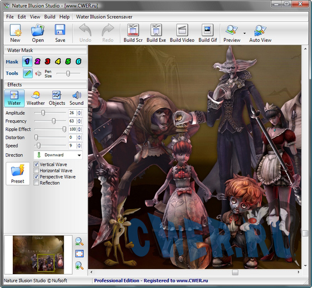Click the Pen Size slider handle
This screenshot has height=288, width=312.
click(x=68, y=74)
